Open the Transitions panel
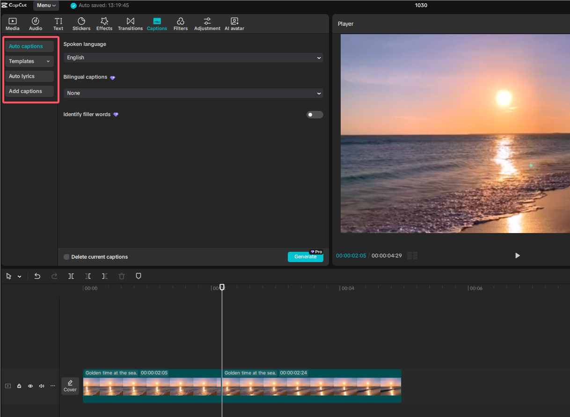 coord(130,23)
